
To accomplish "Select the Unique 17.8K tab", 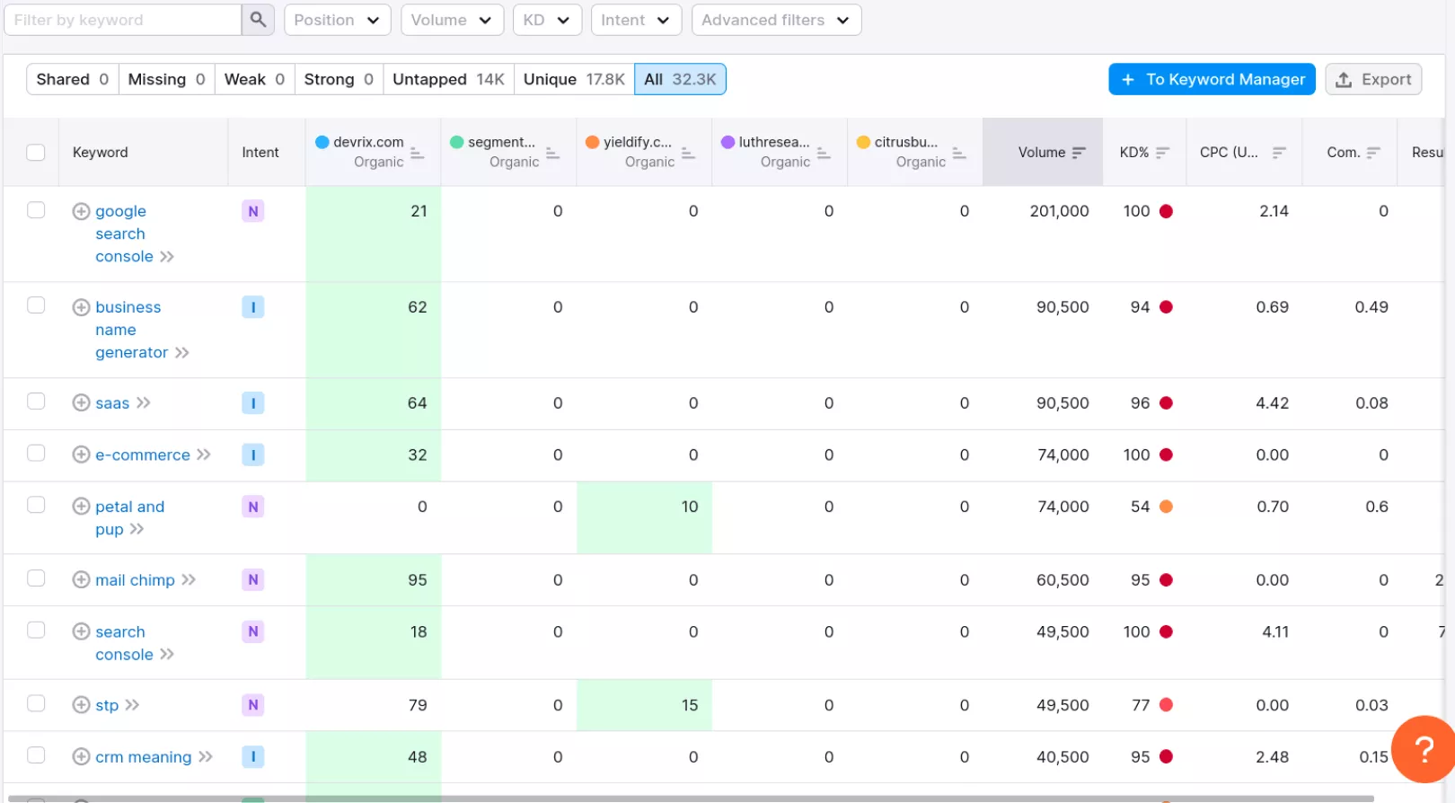I will pos(573,79).
